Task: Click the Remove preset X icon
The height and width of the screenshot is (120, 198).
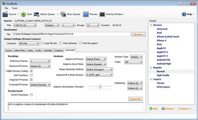Action: coord(163,109)
